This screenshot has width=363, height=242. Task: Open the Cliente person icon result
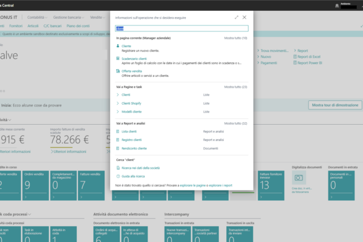click(118, 46)
